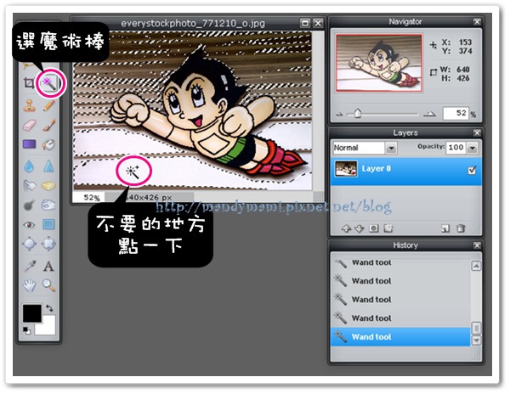Click the Navigator zoom slider handle

tap(358, 114)
